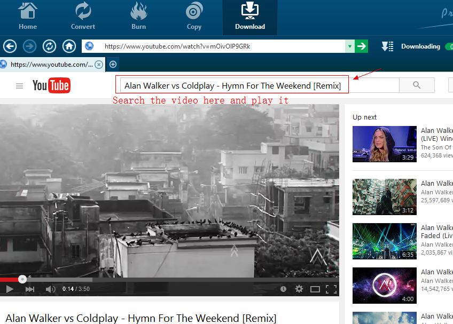The width and height of the screenshot is (453, 324).
Task: Click the YouTube logo
Action: 51,85
